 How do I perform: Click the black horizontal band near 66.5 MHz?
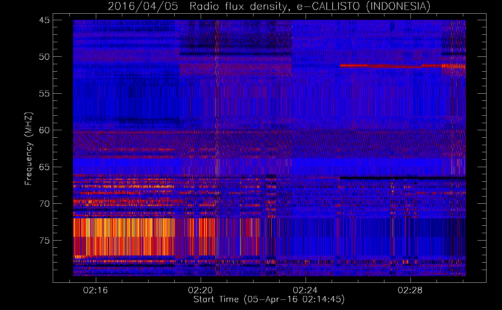403,178
